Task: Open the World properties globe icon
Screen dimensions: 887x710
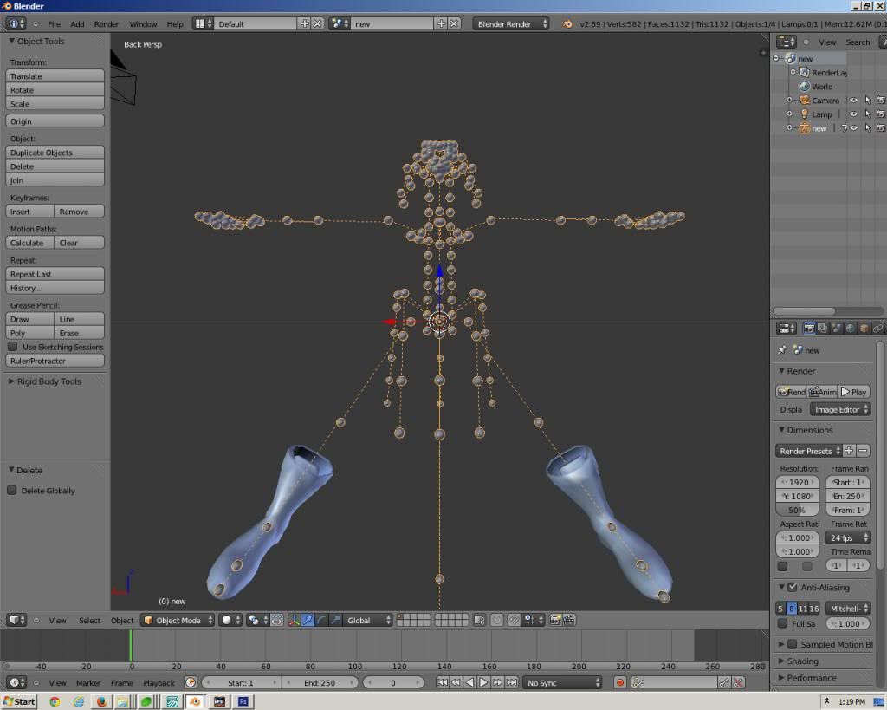Action: 850,329
